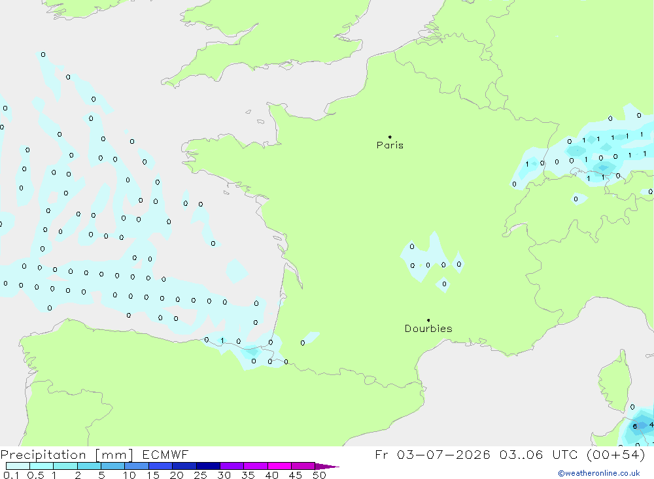Click the legend scale label '45'

[296, 475]
